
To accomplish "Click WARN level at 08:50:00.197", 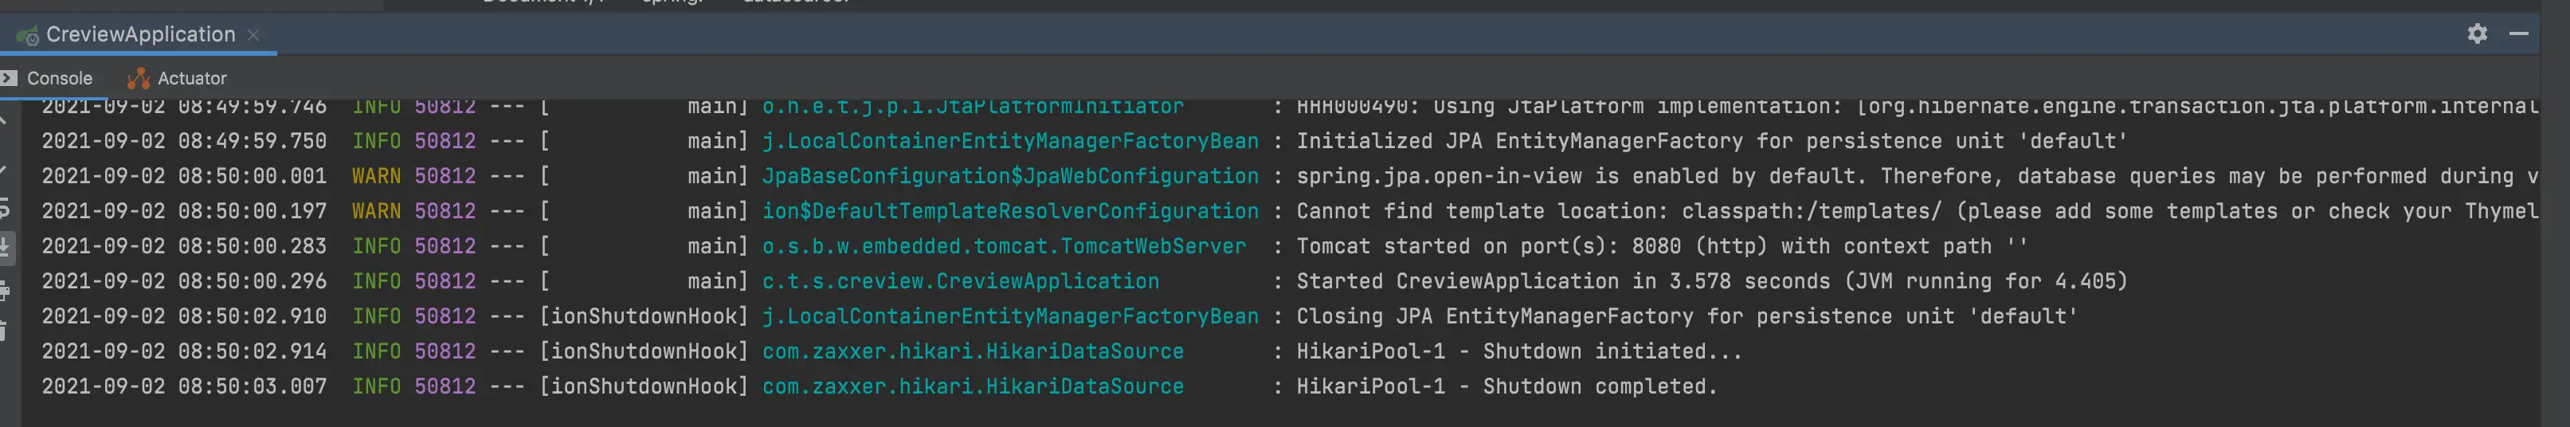I will [376, 211].
